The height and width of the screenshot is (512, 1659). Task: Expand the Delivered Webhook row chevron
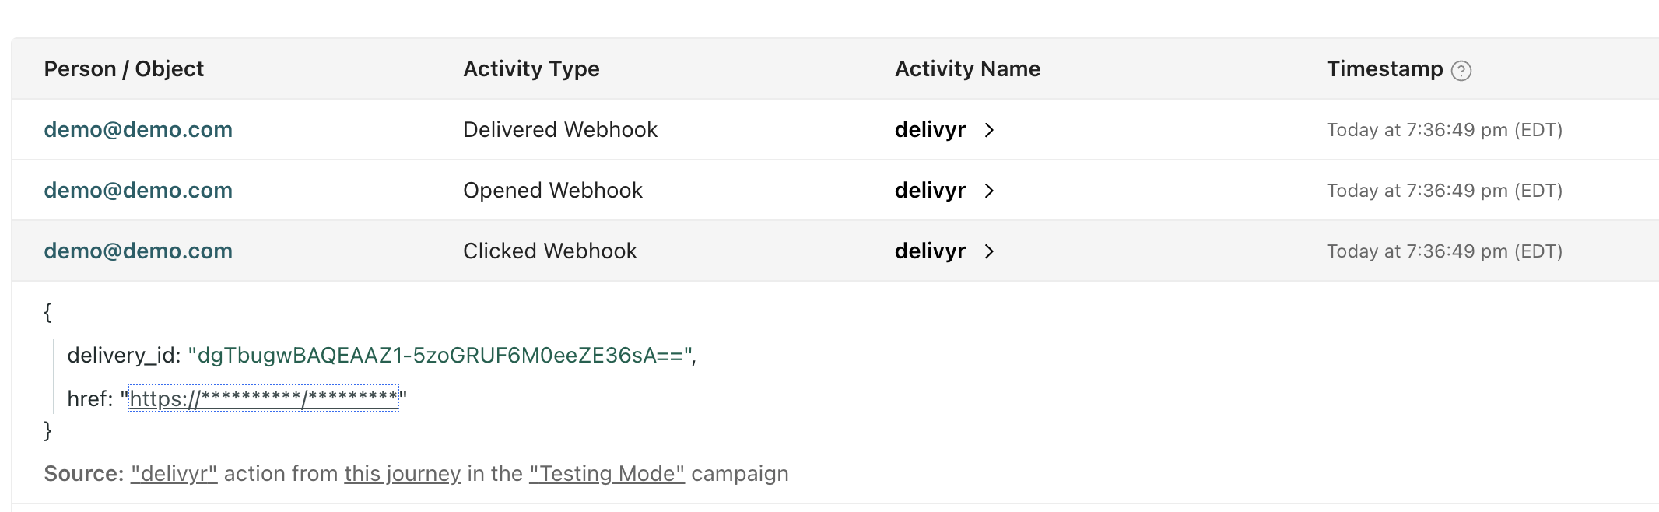989,130
